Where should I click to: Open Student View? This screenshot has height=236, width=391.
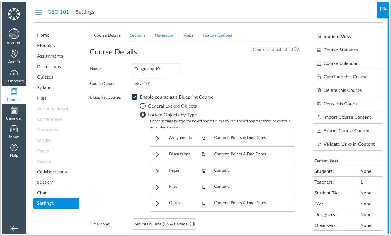pyautogui.click(x=337, y=36)
